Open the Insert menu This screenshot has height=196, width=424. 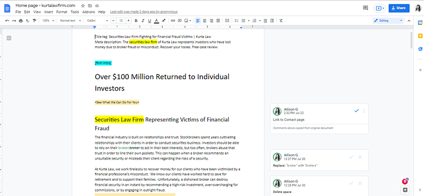(49, 12)
